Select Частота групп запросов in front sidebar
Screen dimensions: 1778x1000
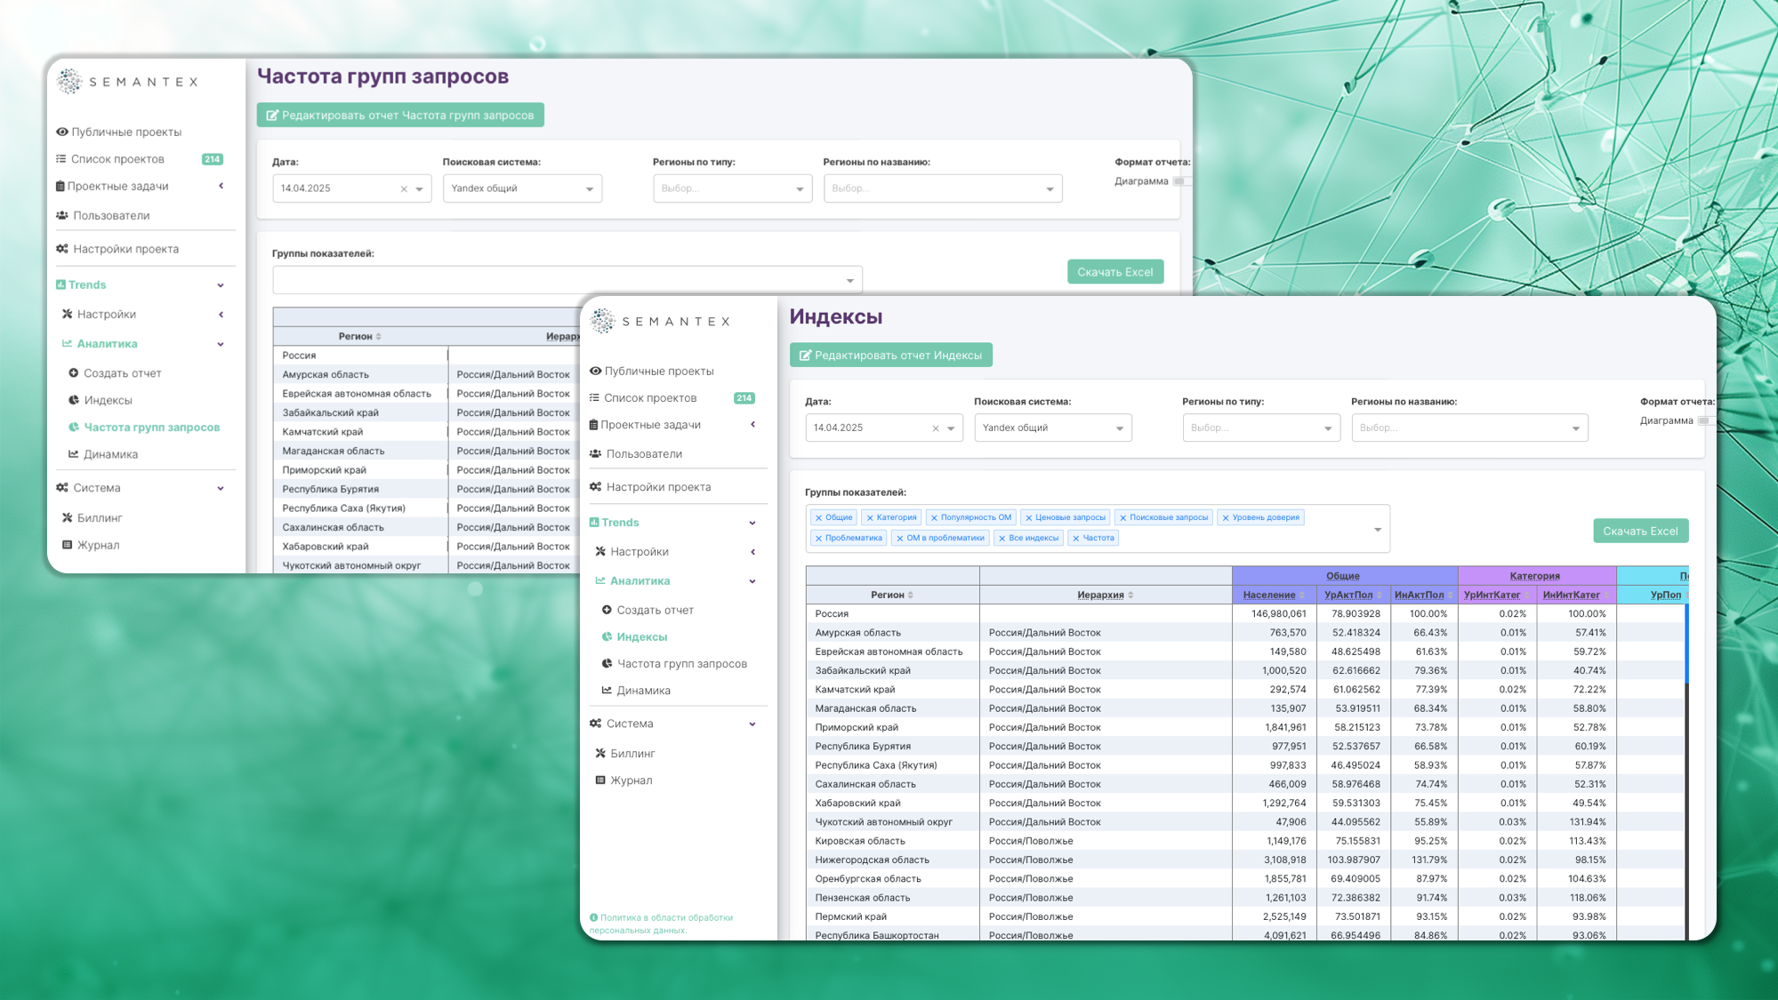click(x=681, y=664)
